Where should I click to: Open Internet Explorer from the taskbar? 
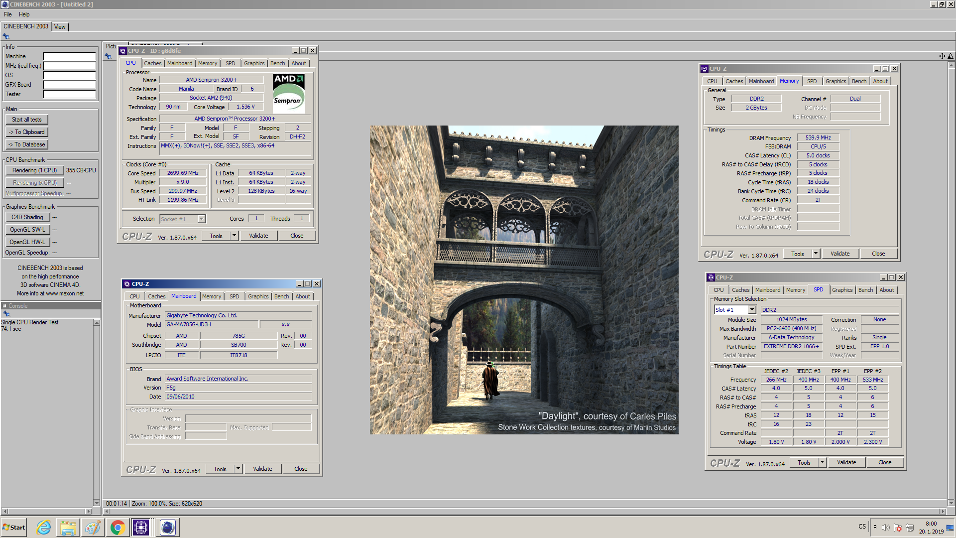tap(44, 528)
